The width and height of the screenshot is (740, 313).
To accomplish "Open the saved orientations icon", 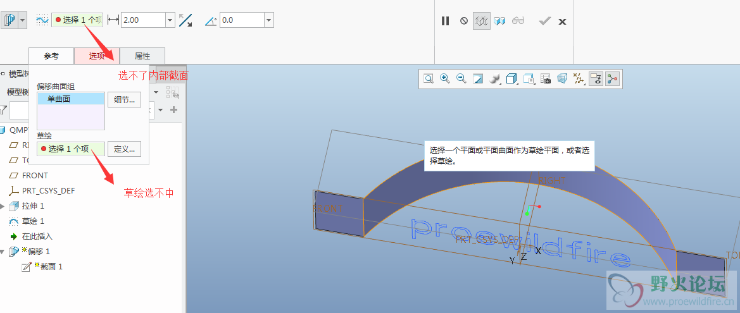I will tap(529, 78).
